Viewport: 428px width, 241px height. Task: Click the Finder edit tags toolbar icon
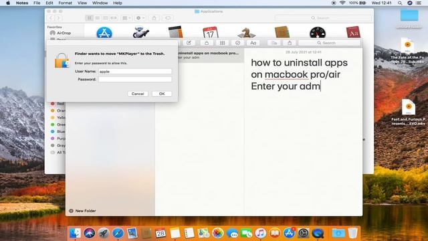tap(168, 18)
